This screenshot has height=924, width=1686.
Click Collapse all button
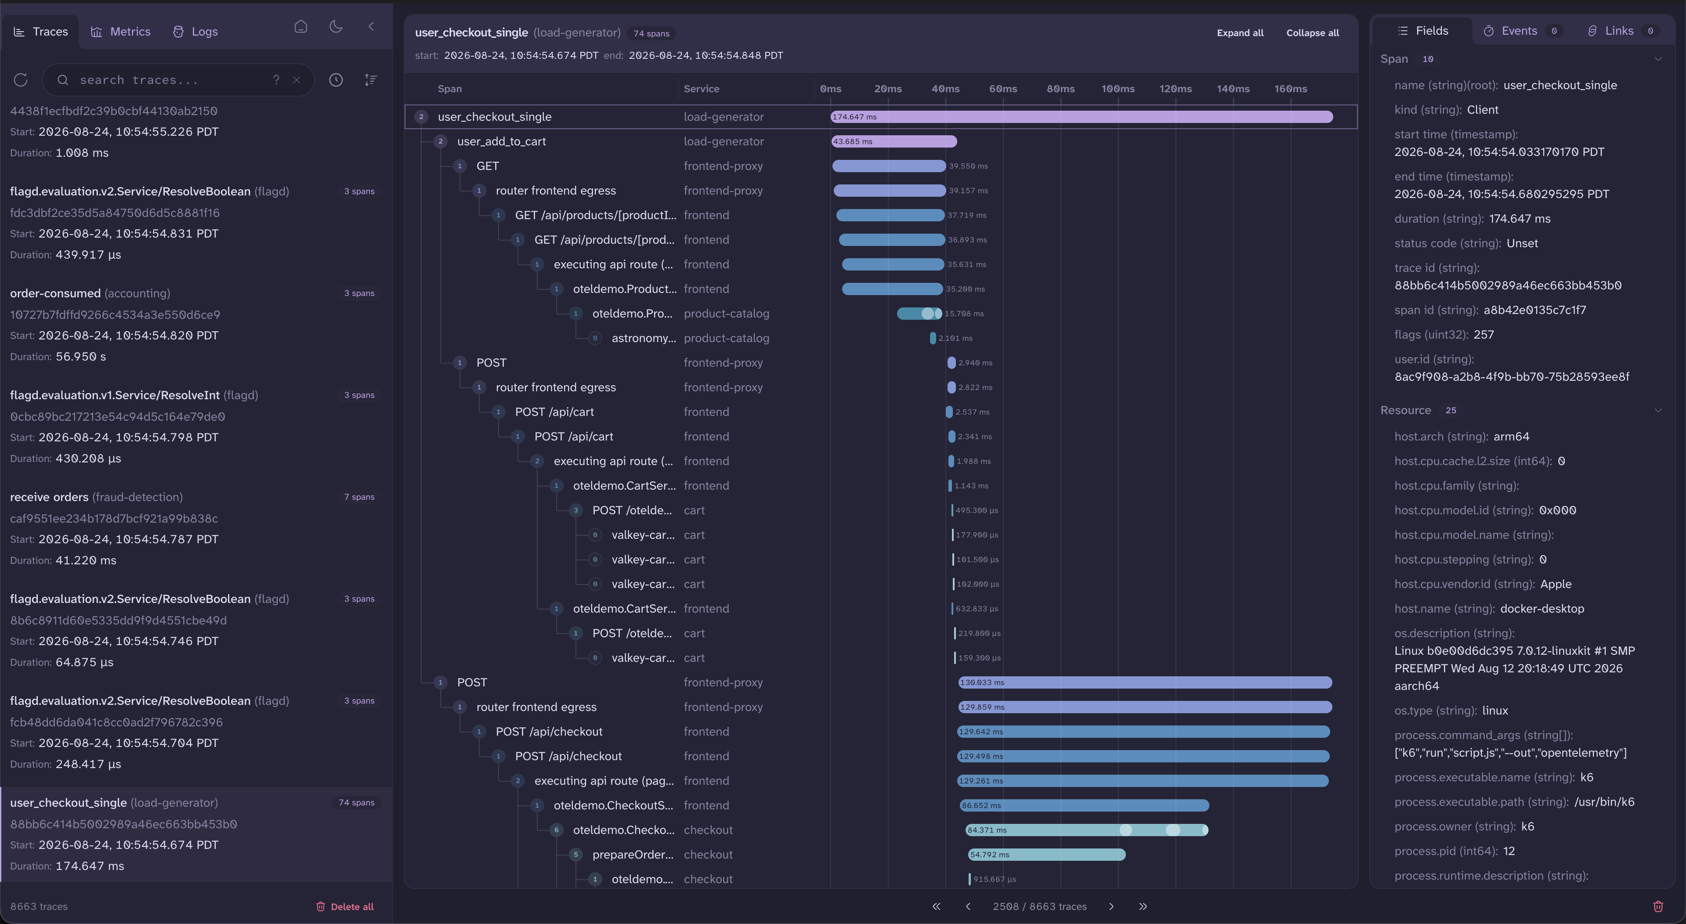1312,33
